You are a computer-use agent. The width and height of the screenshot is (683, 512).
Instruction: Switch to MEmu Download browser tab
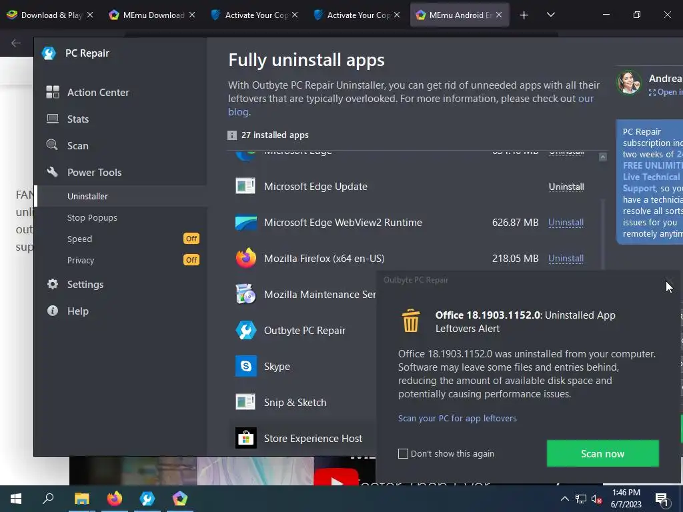point(153,15)
